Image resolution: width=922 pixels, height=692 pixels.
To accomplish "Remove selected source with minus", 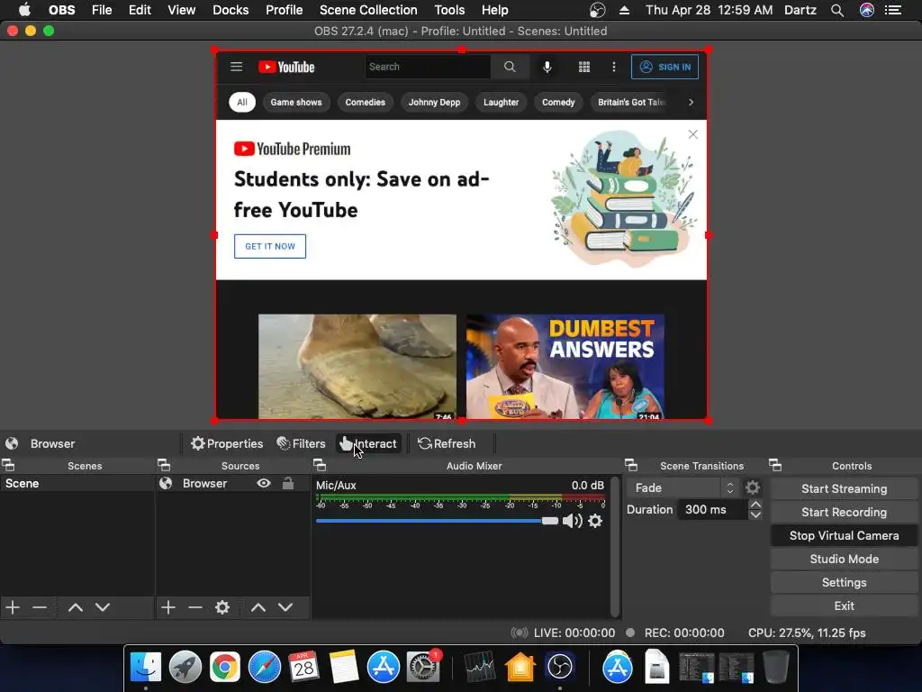I will click(x=195, y=606).
